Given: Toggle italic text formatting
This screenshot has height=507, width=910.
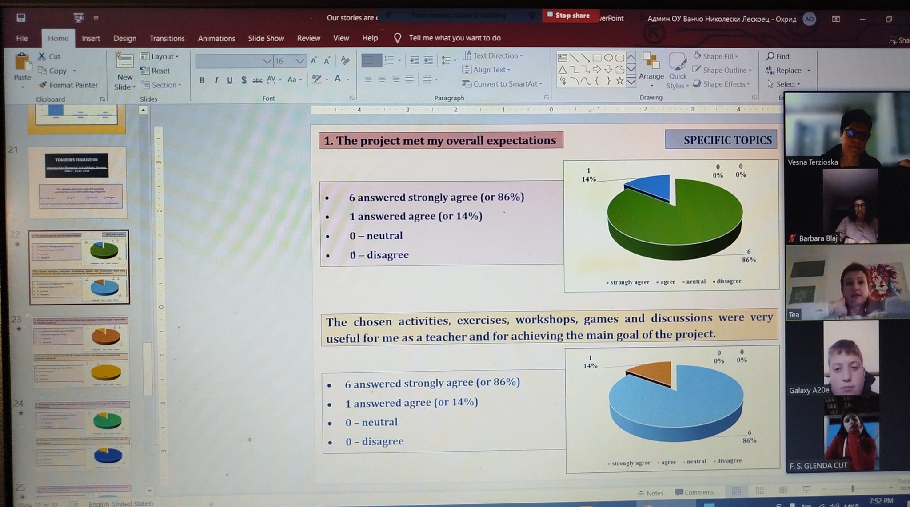Looking at the screenshot, I should 216,80.
